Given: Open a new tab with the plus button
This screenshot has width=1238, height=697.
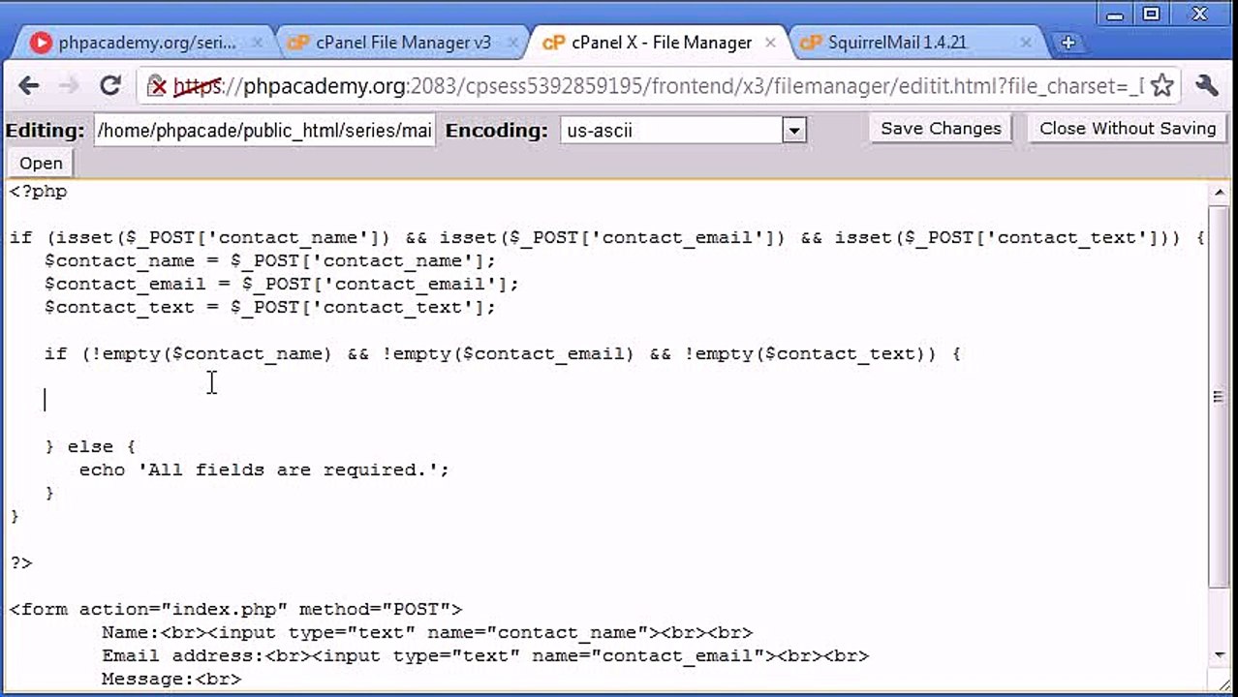Looking at the screenshot, I should click(x=1068, y=43).
